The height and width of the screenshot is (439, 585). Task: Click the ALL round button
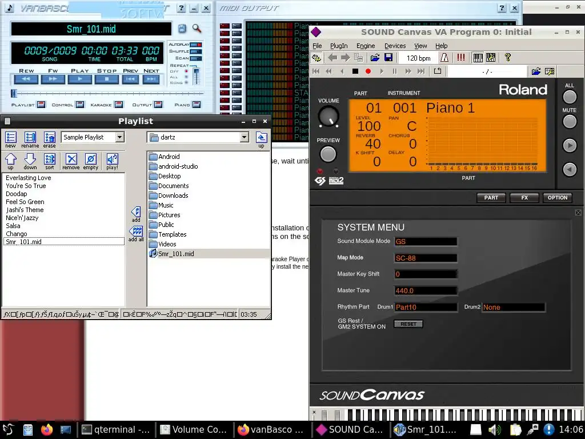[x=570, y=97]
